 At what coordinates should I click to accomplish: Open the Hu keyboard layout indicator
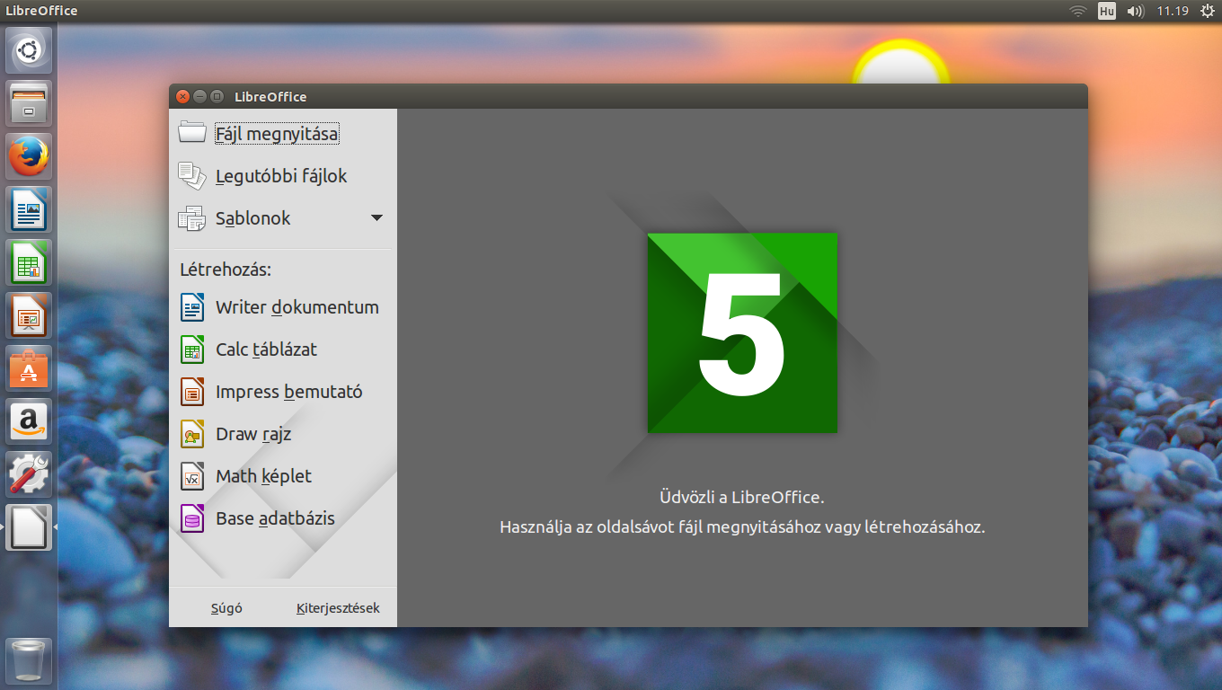point(1106,11)
